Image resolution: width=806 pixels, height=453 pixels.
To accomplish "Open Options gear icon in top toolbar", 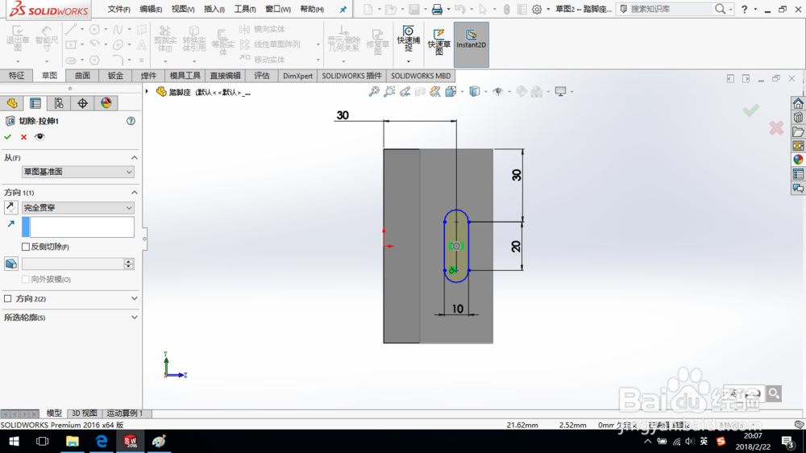I will point(537,9).
